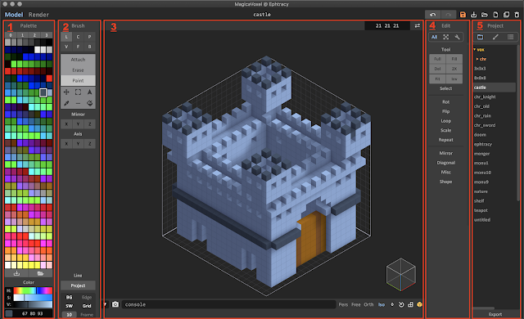
Task: Switch to the Render tab
Action: click(x=38, y=15)
